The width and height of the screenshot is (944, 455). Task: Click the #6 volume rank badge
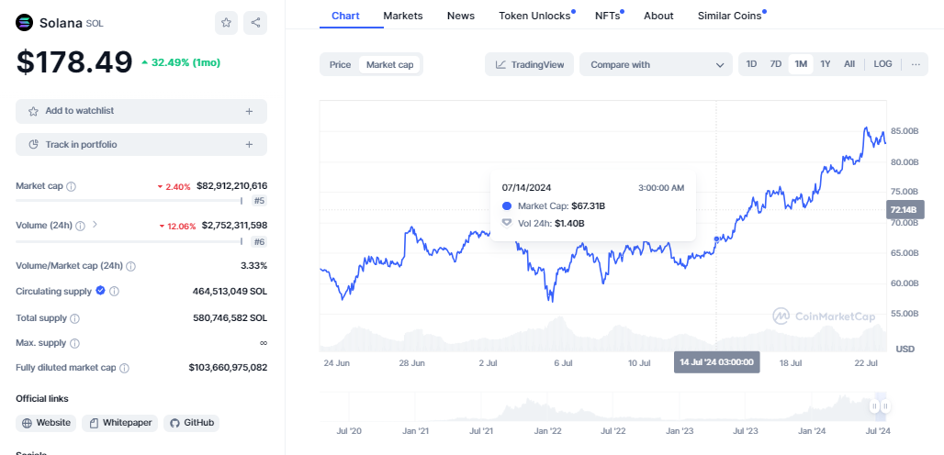260,241
